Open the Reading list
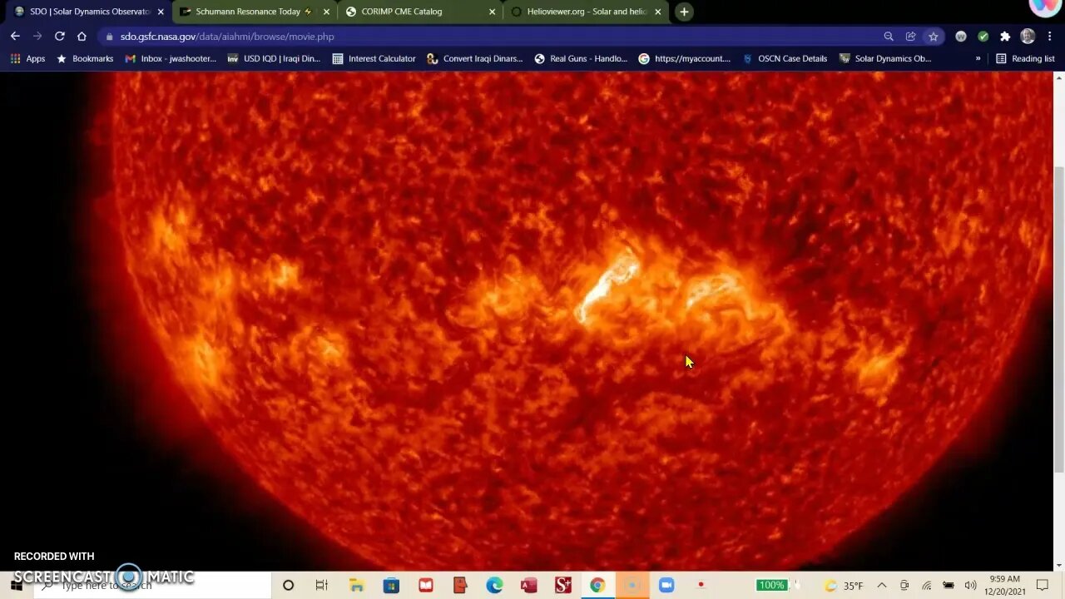This screenshot has height=599, width=1065. coord(1025,59)
